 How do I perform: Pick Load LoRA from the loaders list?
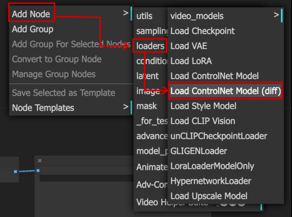click(191, 61)
